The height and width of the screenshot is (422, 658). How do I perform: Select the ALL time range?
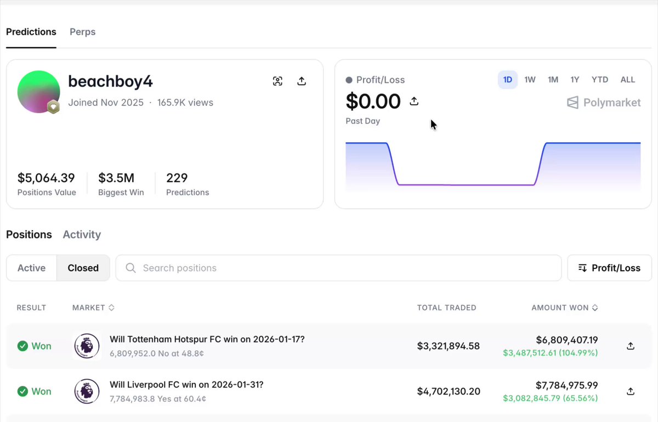coord(628,80)
